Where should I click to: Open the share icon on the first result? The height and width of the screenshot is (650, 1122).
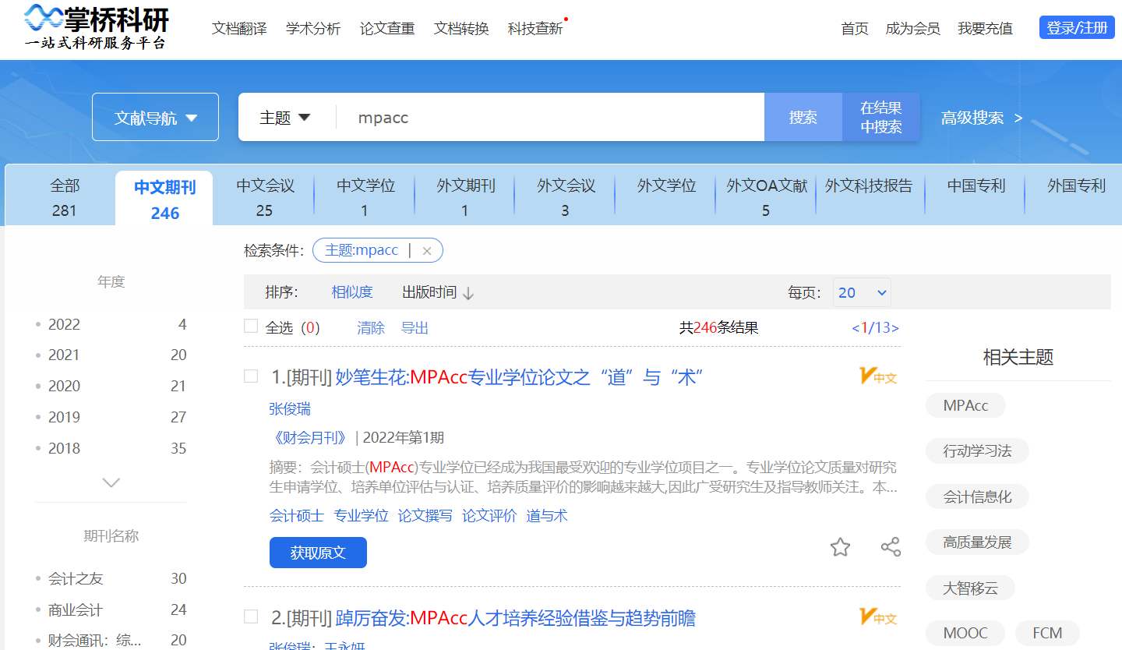[890, 546]
